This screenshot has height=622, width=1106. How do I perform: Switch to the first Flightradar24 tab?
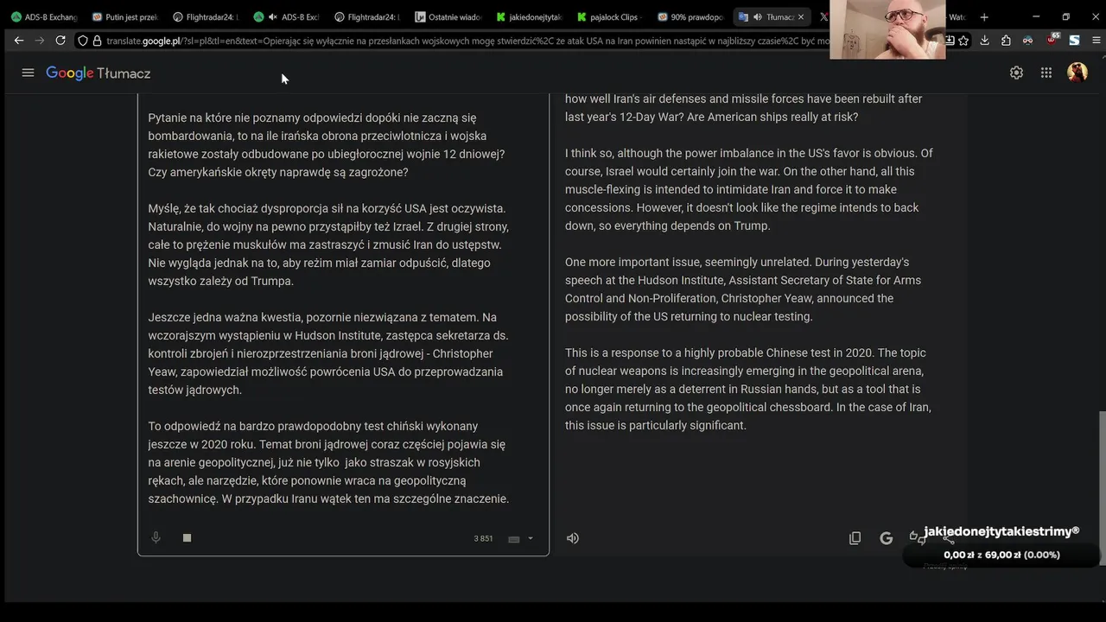205,16
